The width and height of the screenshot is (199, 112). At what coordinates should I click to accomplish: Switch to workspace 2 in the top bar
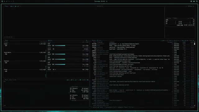tap(7, 1)
